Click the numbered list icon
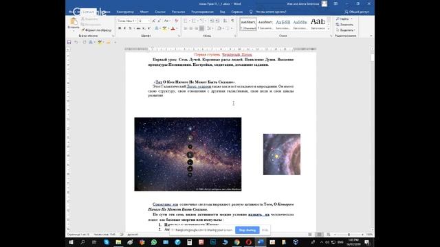The height and width of the screenshot is (247, 440). click(x=194, y=21)
